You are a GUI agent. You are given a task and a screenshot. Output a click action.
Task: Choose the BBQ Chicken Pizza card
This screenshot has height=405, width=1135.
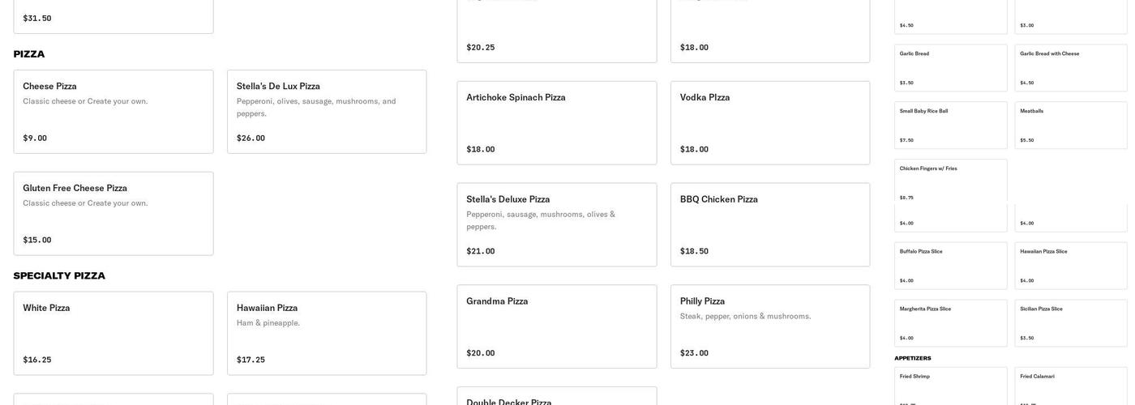coord(770,224)
